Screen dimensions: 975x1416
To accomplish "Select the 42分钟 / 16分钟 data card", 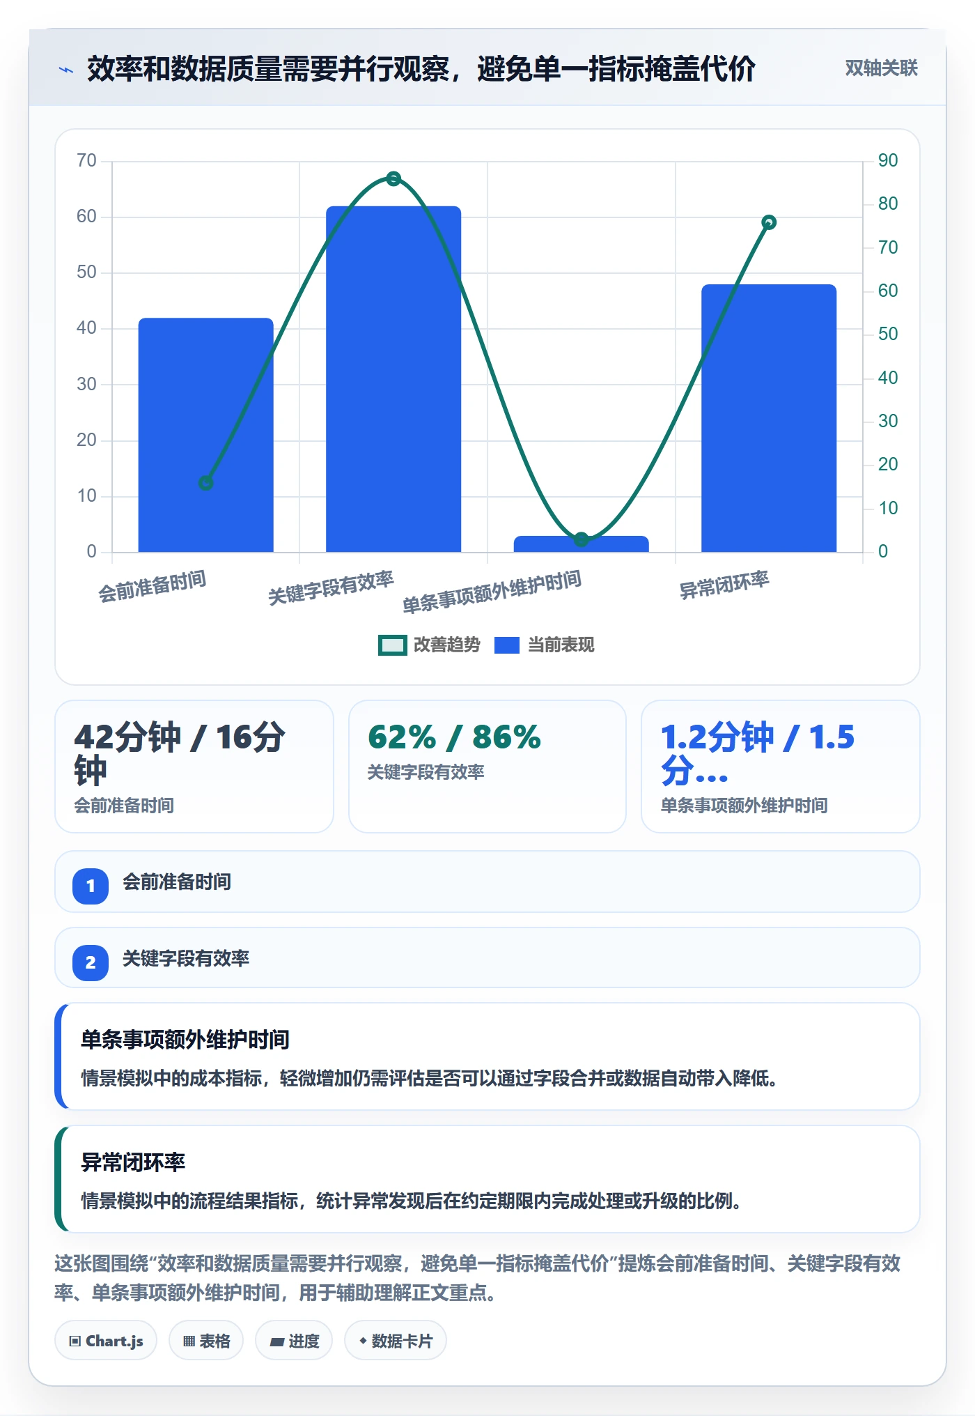I will (194, 767).
